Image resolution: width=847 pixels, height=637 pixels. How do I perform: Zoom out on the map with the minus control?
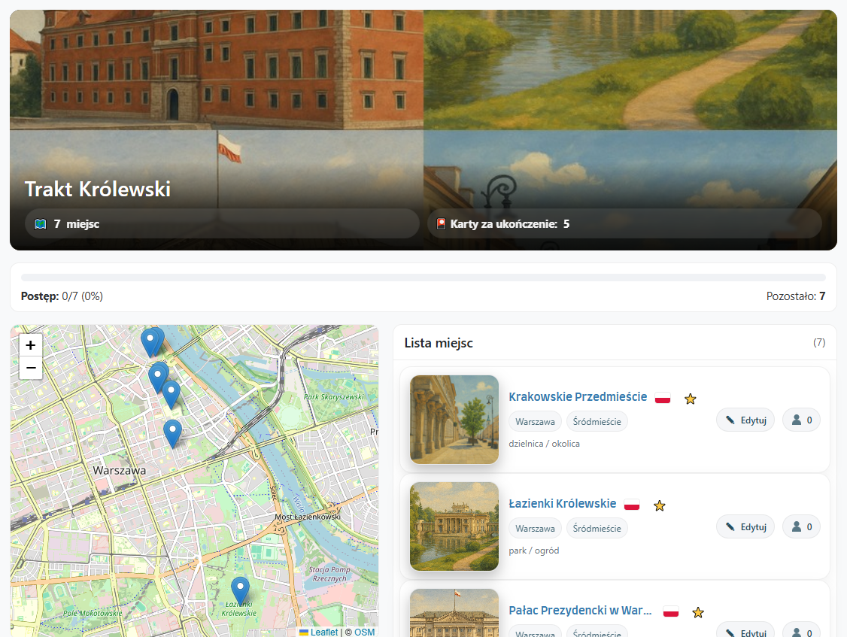pos(30,368)
